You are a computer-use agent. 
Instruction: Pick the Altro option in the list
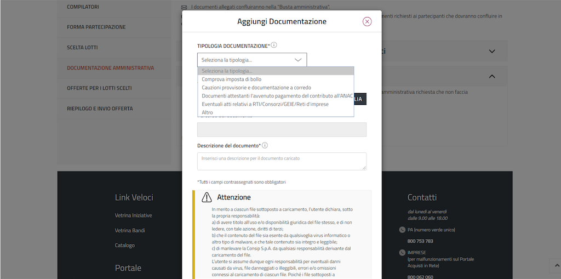tap(207, 112)
